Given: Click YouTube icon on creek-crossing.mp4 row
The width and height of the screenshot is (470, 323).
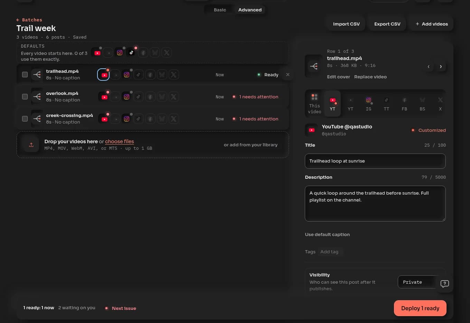Looking at the screenshot, I should 104,119.
